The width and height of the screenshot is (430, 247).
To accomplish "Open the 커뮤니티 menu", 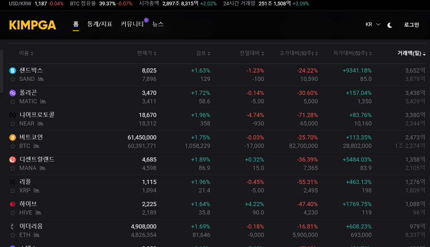I will (132, 24).
